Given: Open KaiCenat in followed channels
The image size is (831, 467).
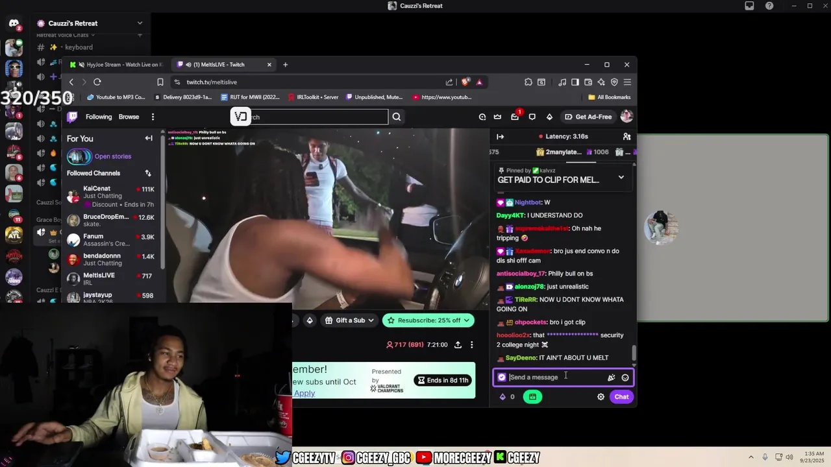Looking at the screenshot, I should [x=110, y=196].
